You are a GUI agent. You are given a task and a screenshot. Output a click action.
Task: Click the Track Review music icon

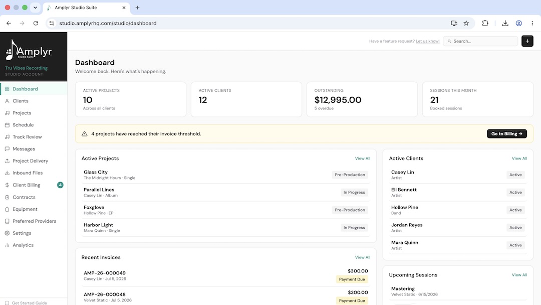(x=7, y=137)
